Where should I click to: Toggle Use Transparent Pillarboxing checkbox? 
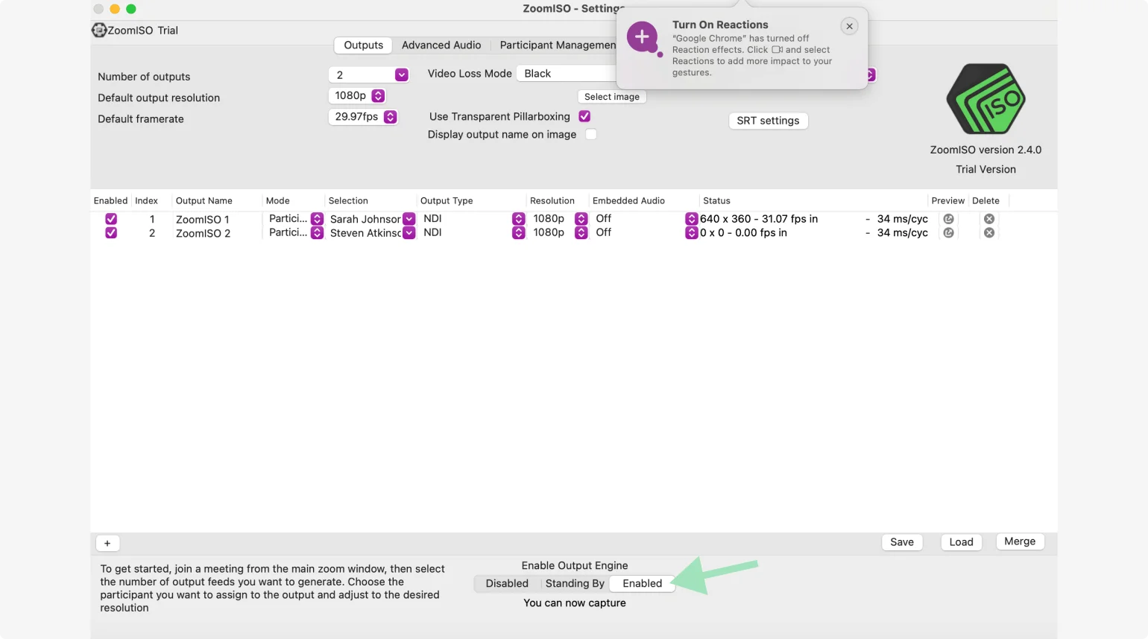click(584, 116)
